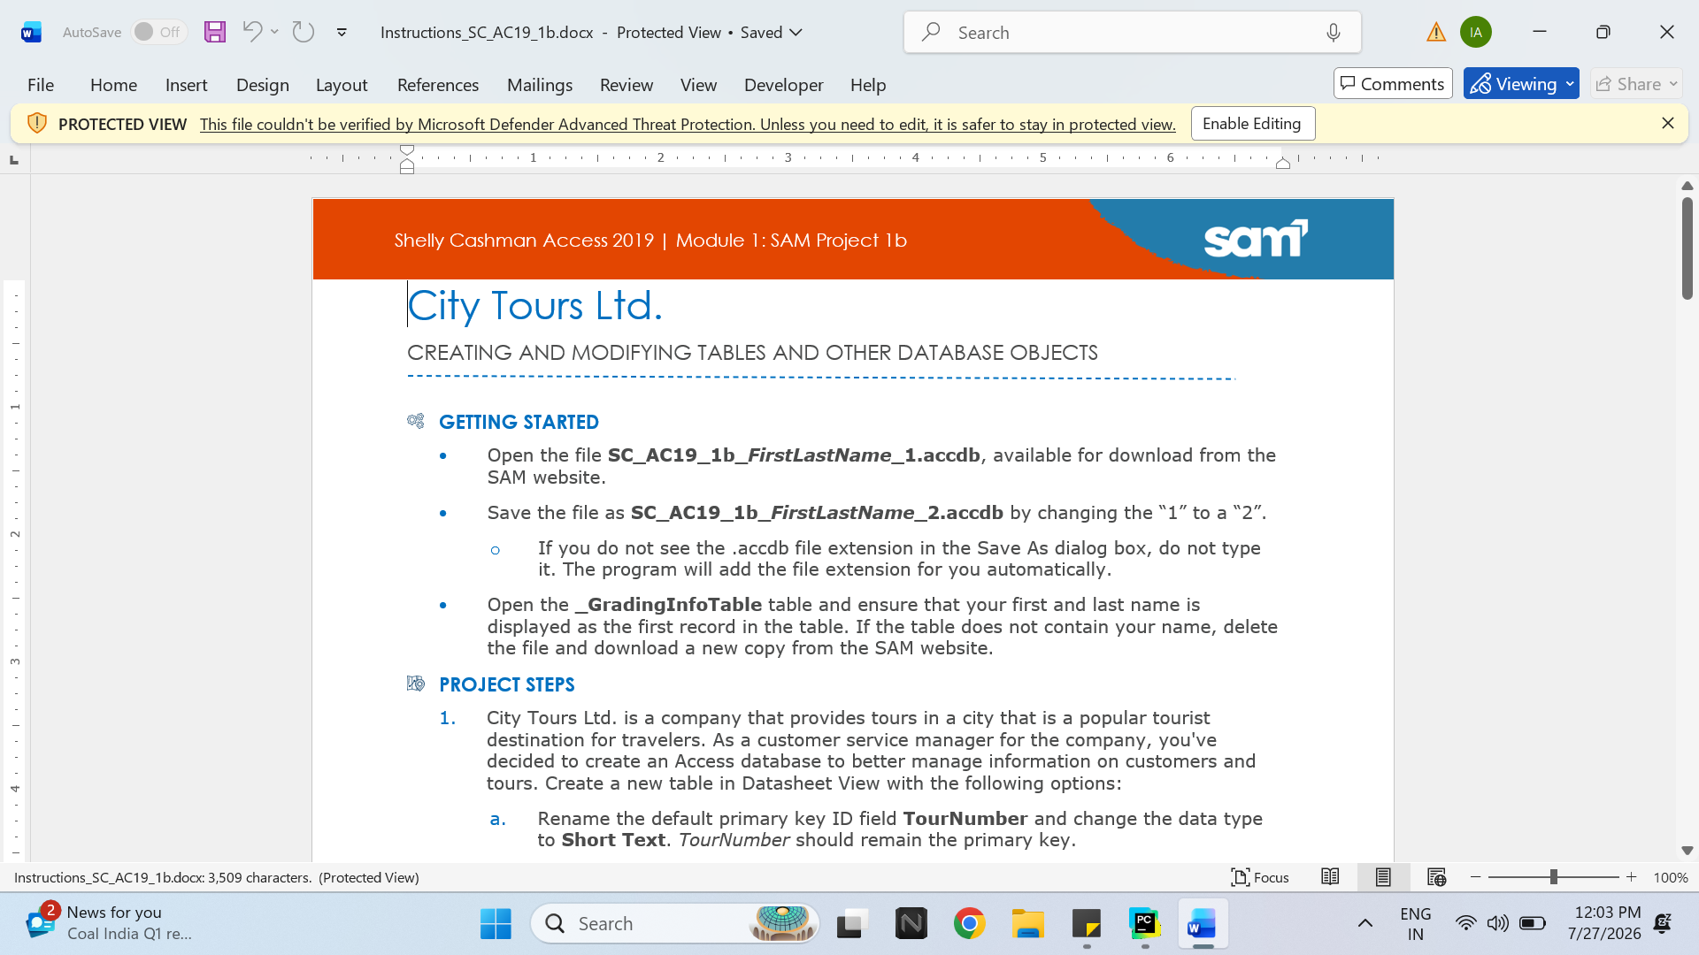Open Customize Quick Access Toolbar dropdown
1699x955 pixels.
(x=342, y=33)
